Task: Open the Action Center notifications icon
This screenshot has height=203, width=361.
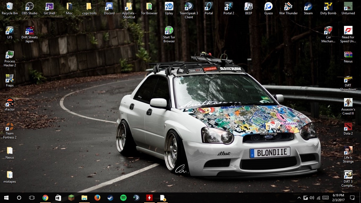Action: [x=352, y=198]
